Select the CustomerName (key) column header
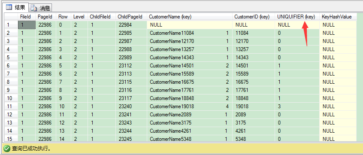Image resolution: width=363 pixels, height=155 pixels. pyautogui.click(x=190, y=17)
